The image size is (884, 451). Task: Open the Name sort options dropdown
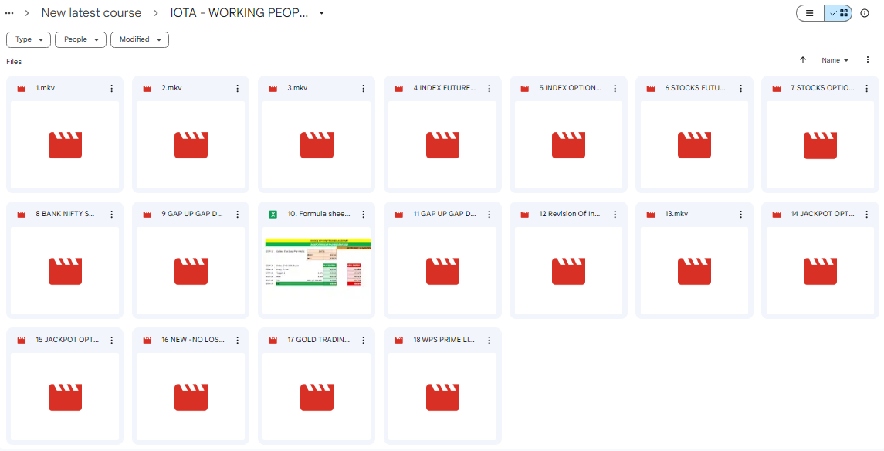(x=835, y=60)
